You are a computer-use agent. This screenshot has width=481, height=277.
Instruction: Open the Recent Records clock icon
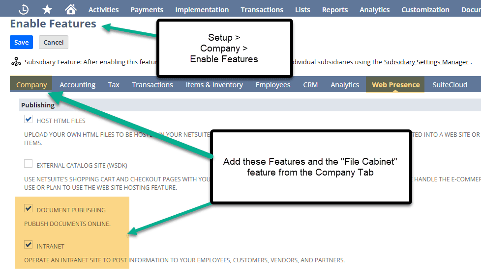coord(23,9)
